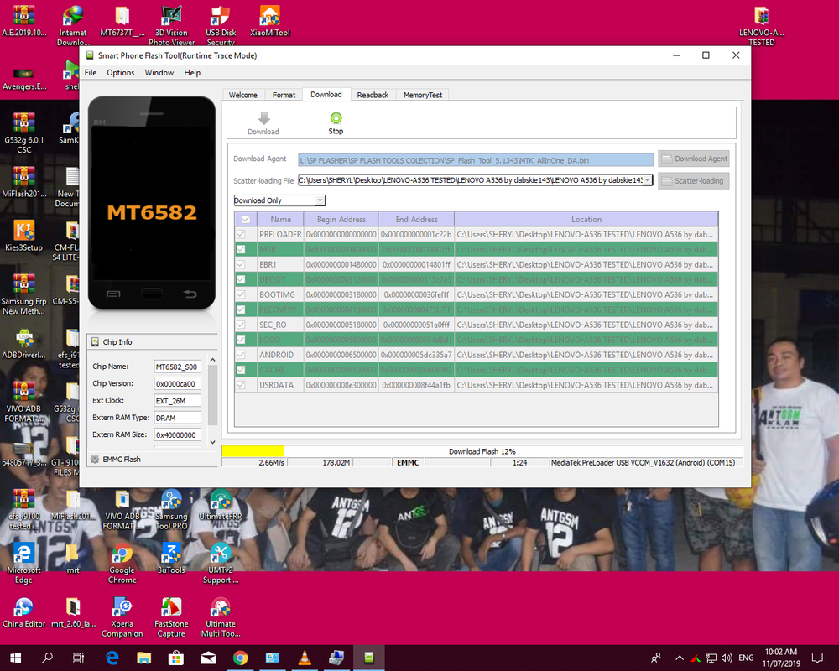Screen dimensions: 839x671
Task: Click Chip Info scroll-up arrow
Action: point(212,360)
